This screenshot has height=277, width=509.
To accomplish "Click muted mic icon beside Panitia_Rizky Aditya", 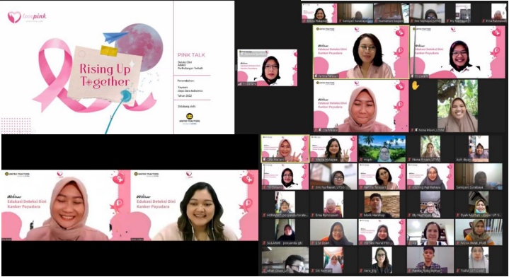I will click(410, 271).
